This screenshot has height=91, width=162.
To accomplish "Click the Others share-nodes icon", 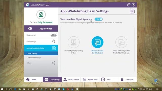I will click(x=54, y=63).
